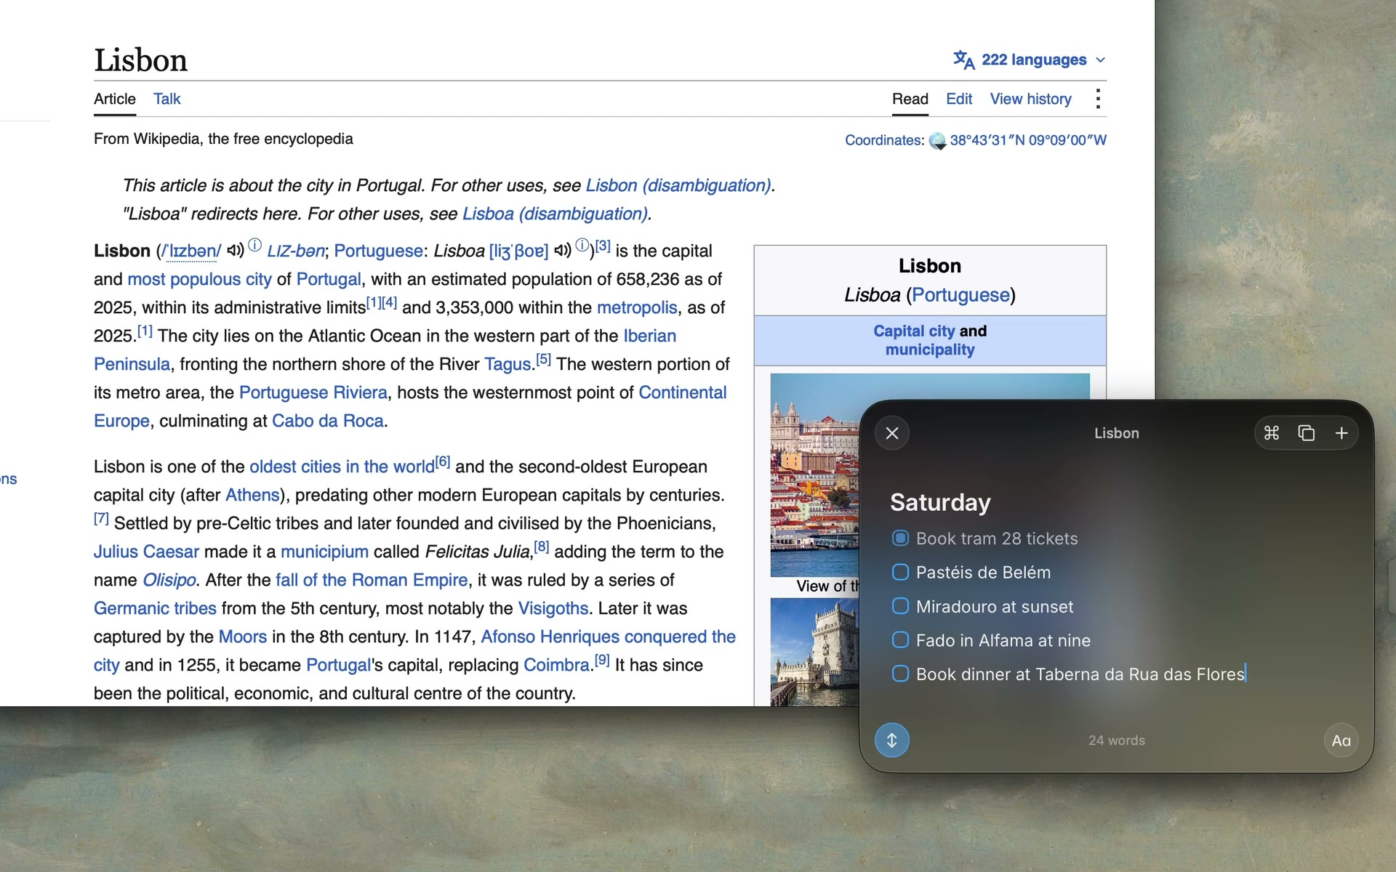Click citation reference [9]
This screenshot has height=872, width=1396.
pos(602,660)
